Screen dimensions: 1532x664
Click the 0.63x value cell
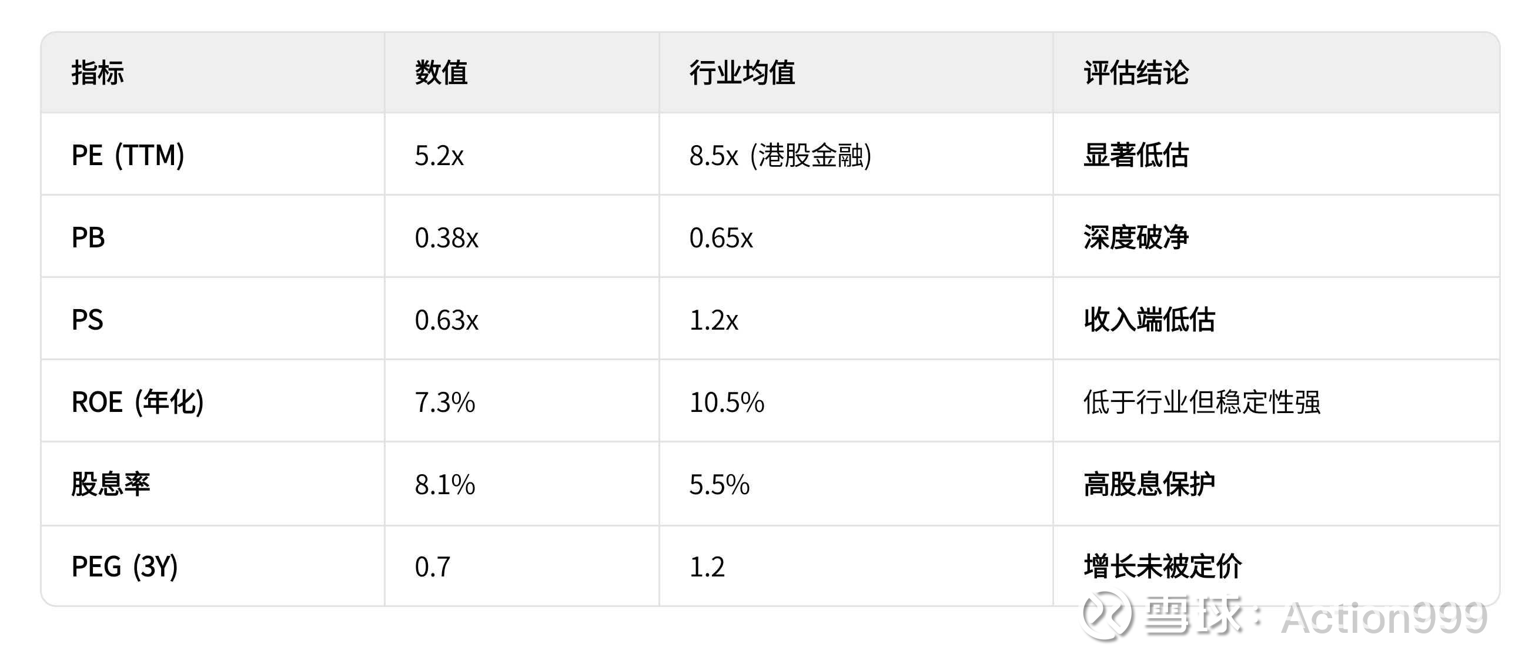click(446, 320)
